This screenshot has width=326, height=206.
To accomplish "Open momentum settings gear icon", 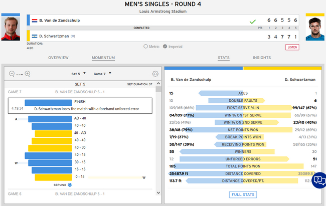I will point(155,74).
